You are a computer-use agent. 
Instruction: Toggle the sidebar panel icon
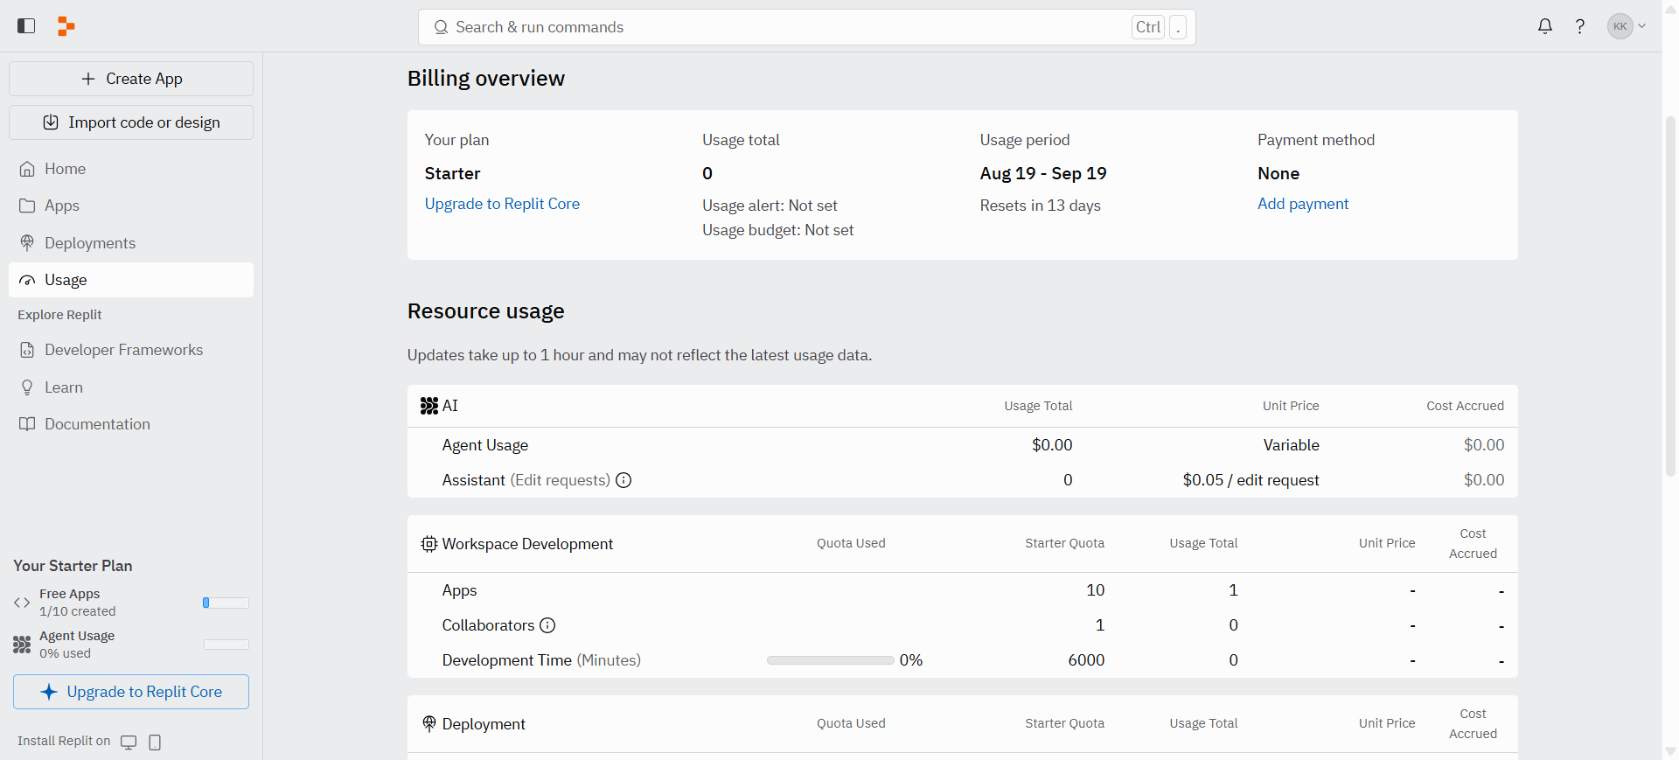(26, 26)
